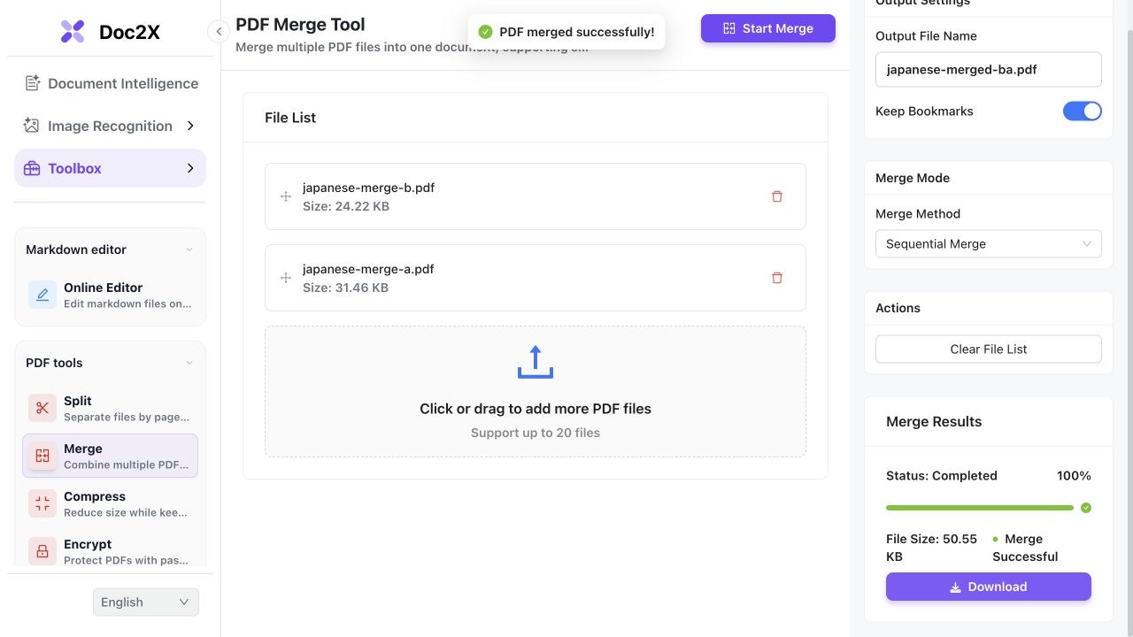The height and width of the screenshot is (637, 1133).
Task: Grab the drag handle of japanese-merge-b.pdf
Action: coord(286,196)
